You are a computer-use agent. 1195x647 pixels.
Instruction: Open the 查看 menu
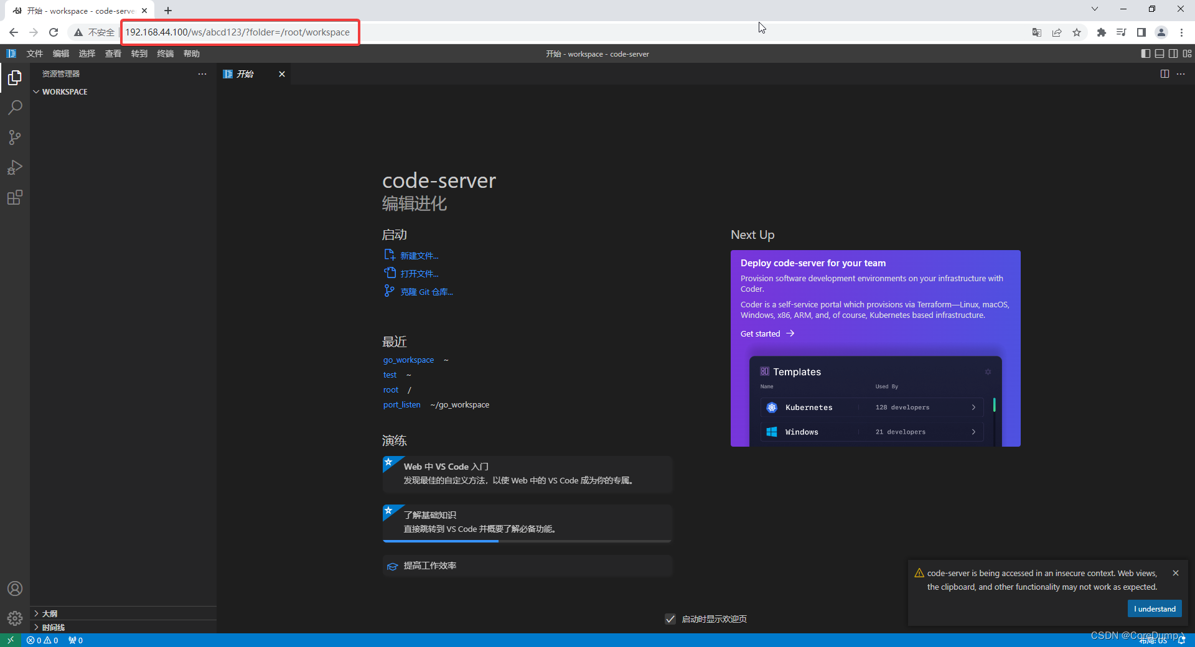pos(113,54)
